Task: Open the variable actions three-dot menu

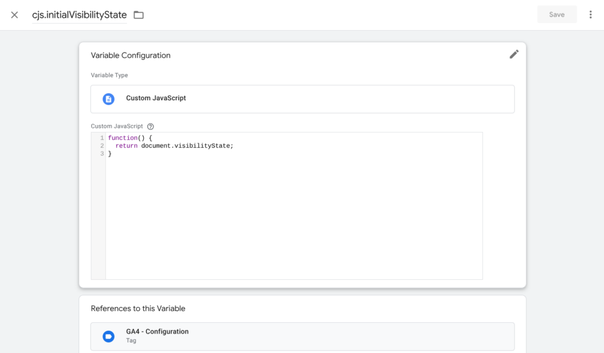Action: pyautogui.click(x=590, y=14)
